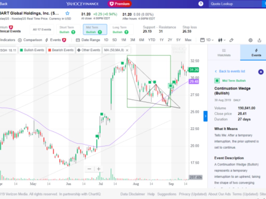
Task: Open the help question mark icon
Action: (201, 4)
